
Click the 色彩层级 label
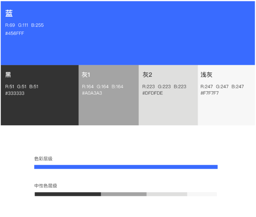44,159
